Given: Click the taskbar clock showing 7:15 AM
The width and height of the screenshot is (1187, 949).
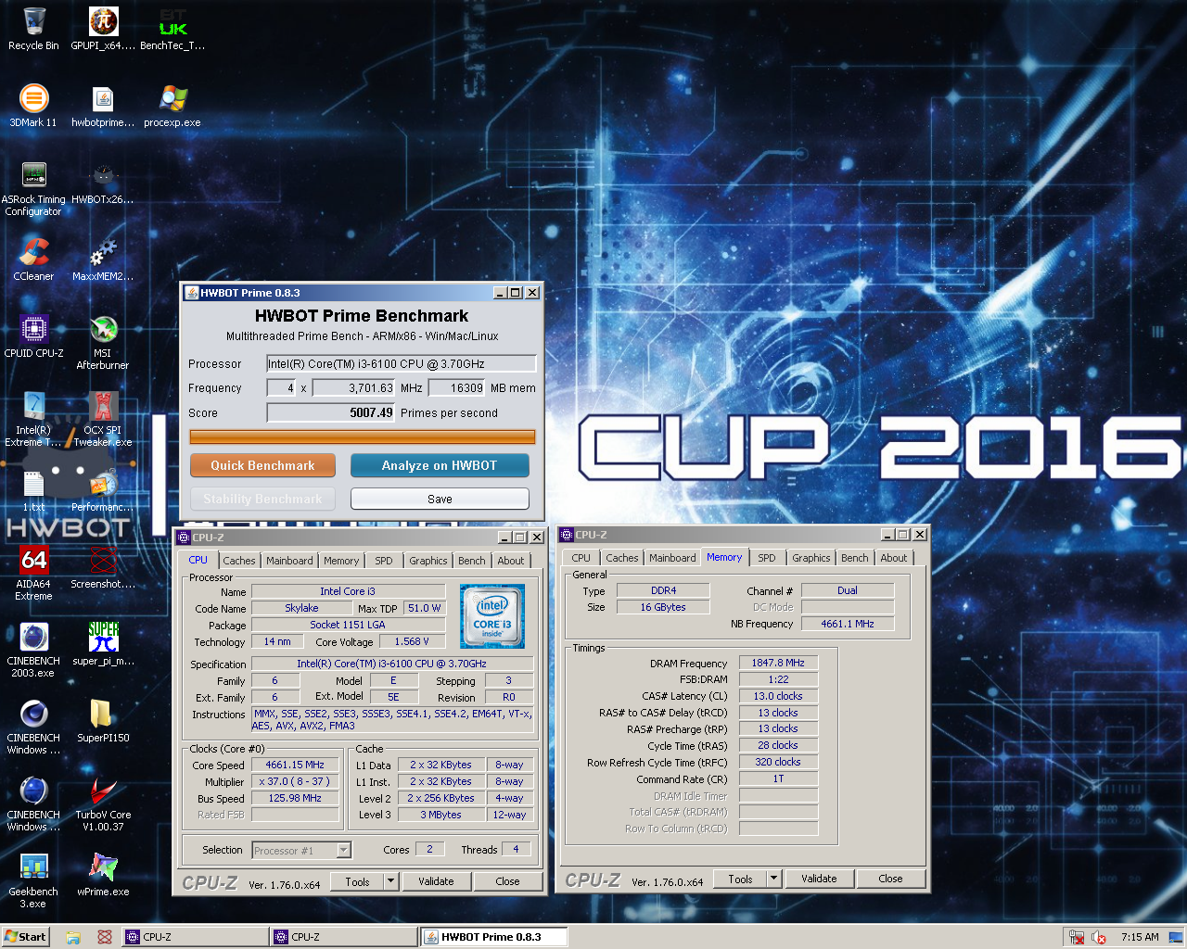Looking at the screenshot, I should [1140, 937].
